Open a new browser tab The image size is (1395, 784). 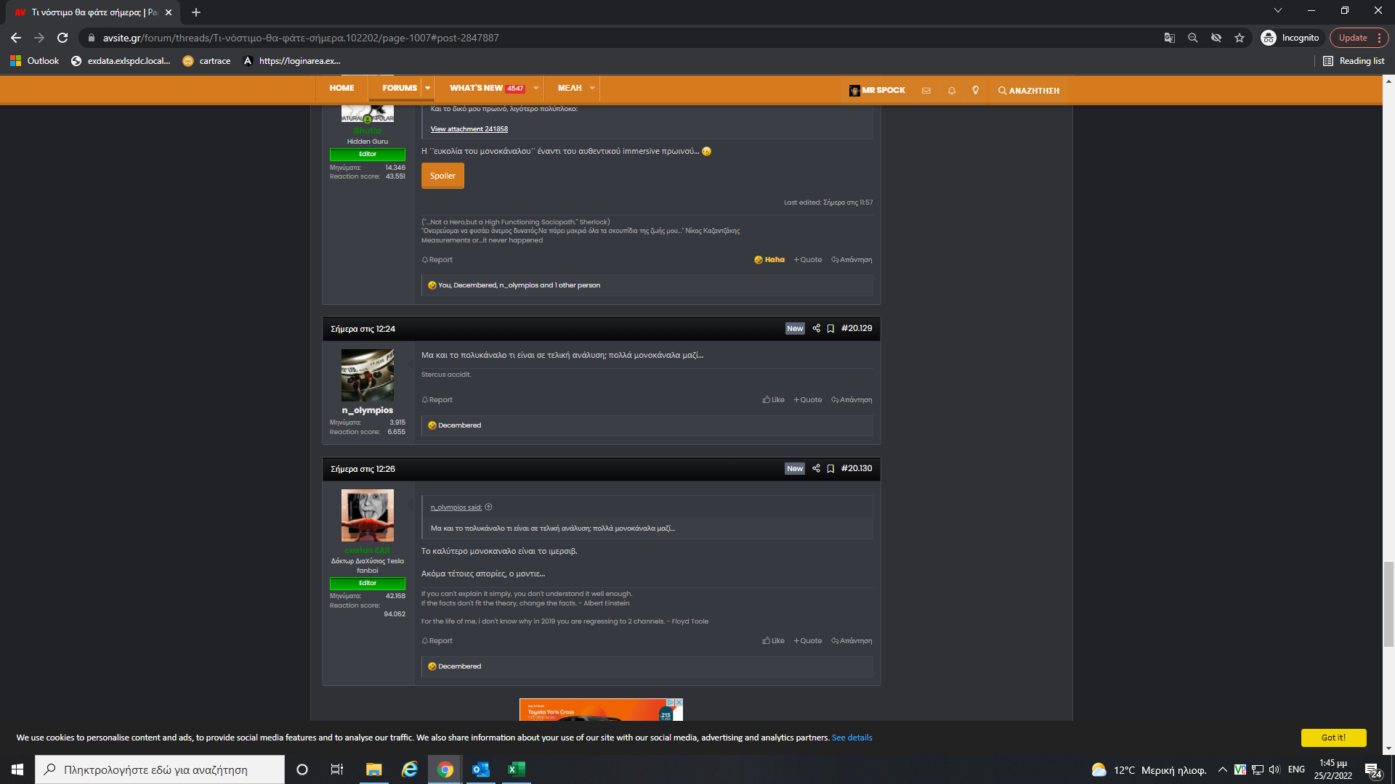click(196, 12)
